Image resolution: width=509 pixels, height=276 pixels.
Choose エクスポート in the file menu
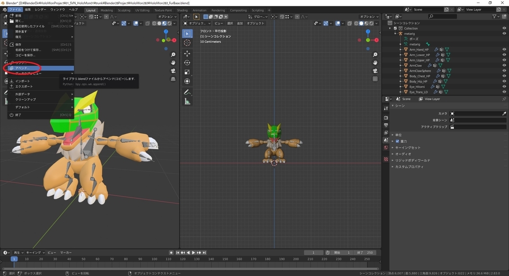41,86
